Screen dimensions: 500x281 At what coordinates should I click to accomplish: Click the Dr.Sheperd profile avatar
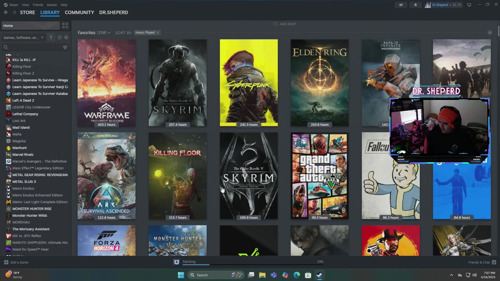(428, 5)
